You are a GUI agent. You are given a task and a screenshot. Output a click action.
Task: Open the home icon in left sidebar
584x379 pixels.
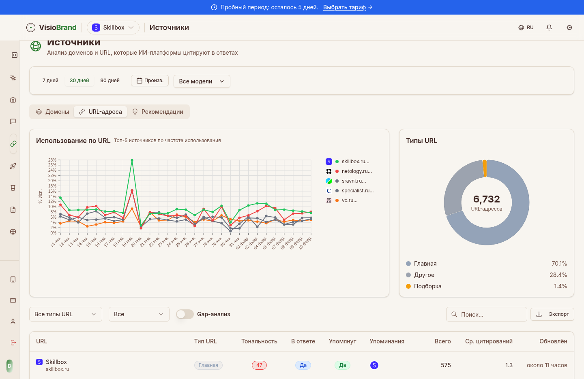(13, 99)
